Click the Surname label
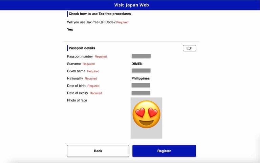This screenshot has width=260, height=163. coord(74,64)
